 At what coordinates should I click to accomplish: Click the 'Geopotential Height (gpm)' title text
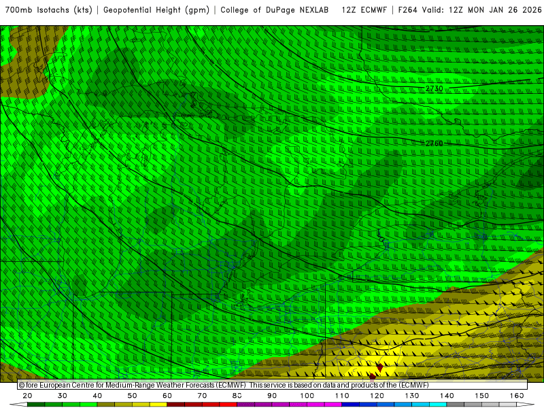click(156, 10)
